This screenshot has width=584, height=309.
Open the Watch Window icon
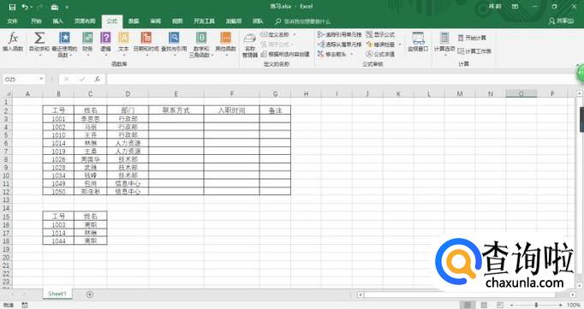[418, 42]
